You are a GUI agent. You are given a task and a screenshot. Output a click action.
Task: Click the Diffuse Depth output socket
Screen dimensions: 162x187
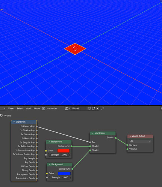coord(37,166)
